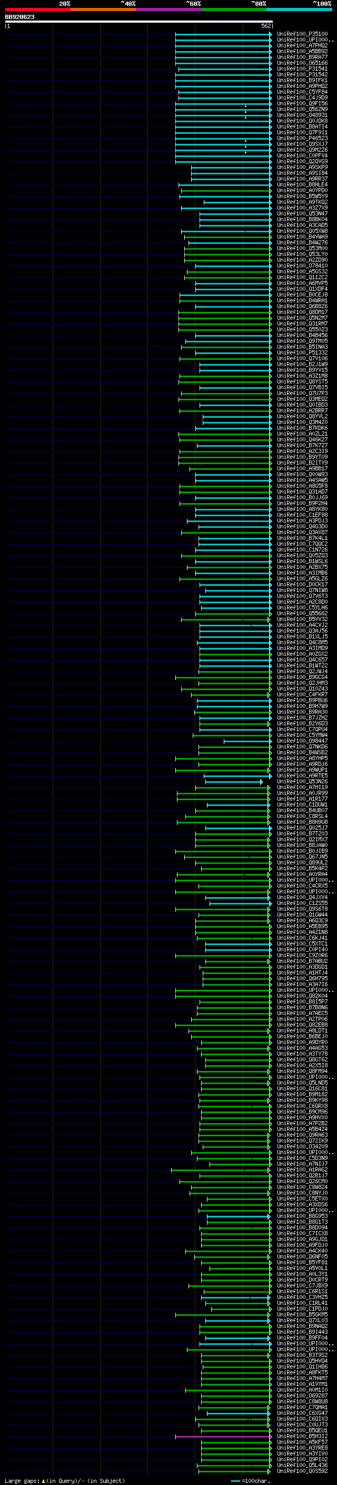This screenshot has height=1485, width=337.
Task: Open last hit UniRef100_Q0S592
Action: tap(302, 1471)
